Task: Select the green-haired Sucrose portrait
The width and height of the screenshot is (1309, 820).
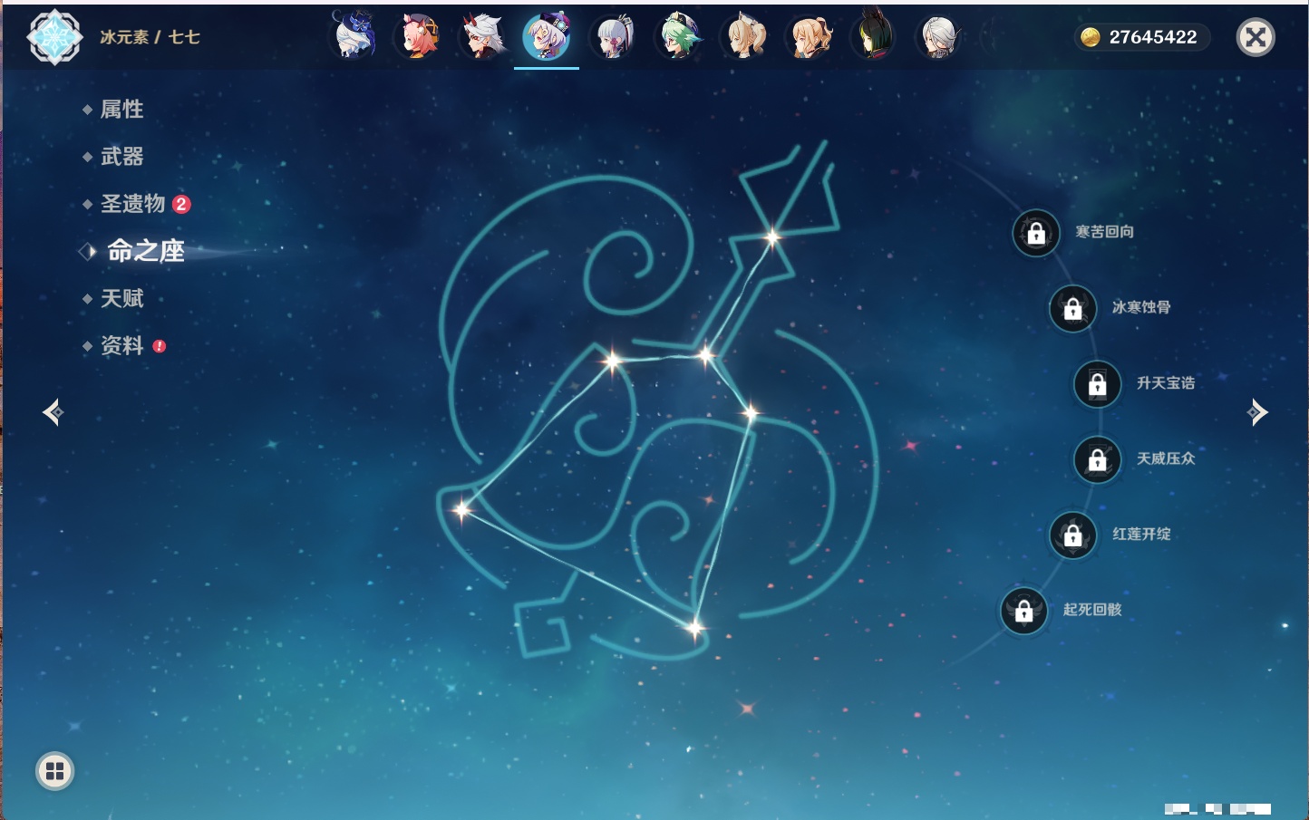Action: 679,36
